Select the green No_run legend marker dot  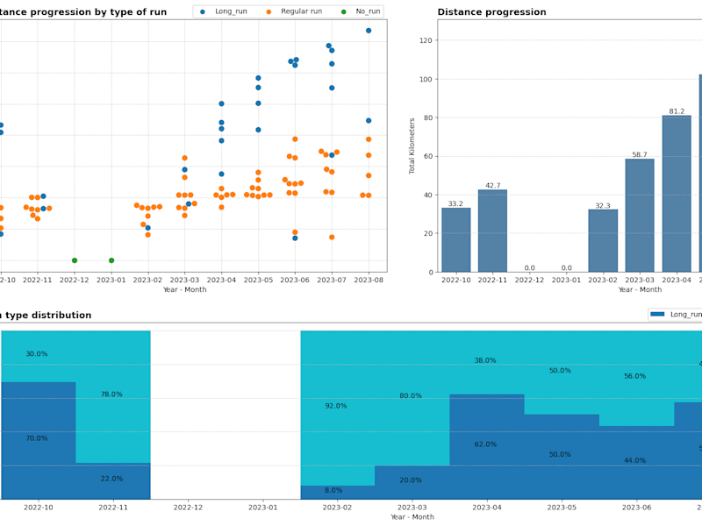coord(344,12)
